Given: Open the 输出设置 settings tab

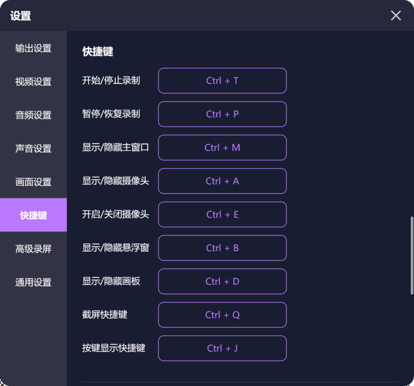Looking at the screenshot, I should pyautogui.click(x=33, y=48).
